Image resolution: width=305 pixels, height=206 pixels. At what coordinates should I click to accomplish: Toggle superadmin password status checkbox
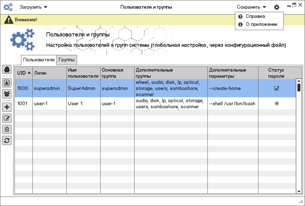(277, 89)
